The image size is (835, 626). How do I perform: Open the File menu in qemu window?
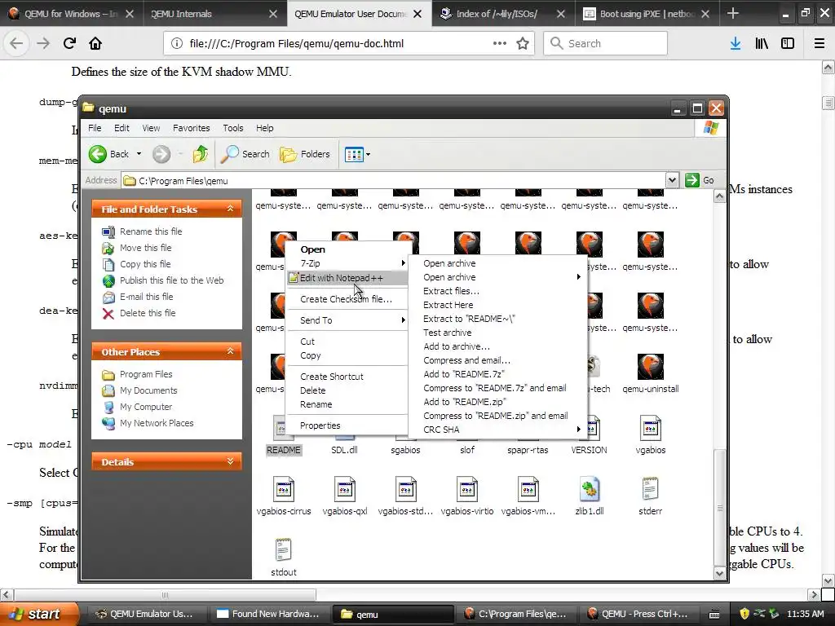click(95, 128)
